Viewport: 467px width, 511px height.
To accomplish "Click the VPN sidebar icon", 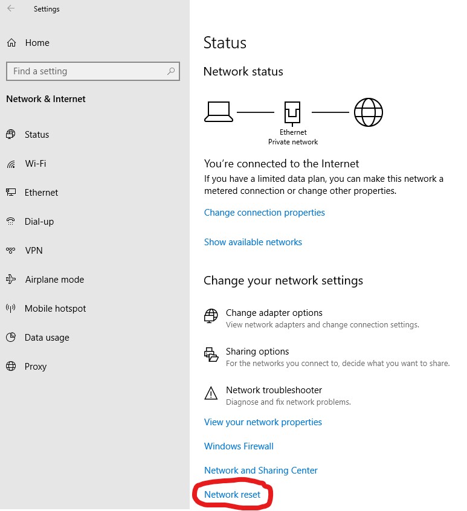I will click(x=11, y=251).
